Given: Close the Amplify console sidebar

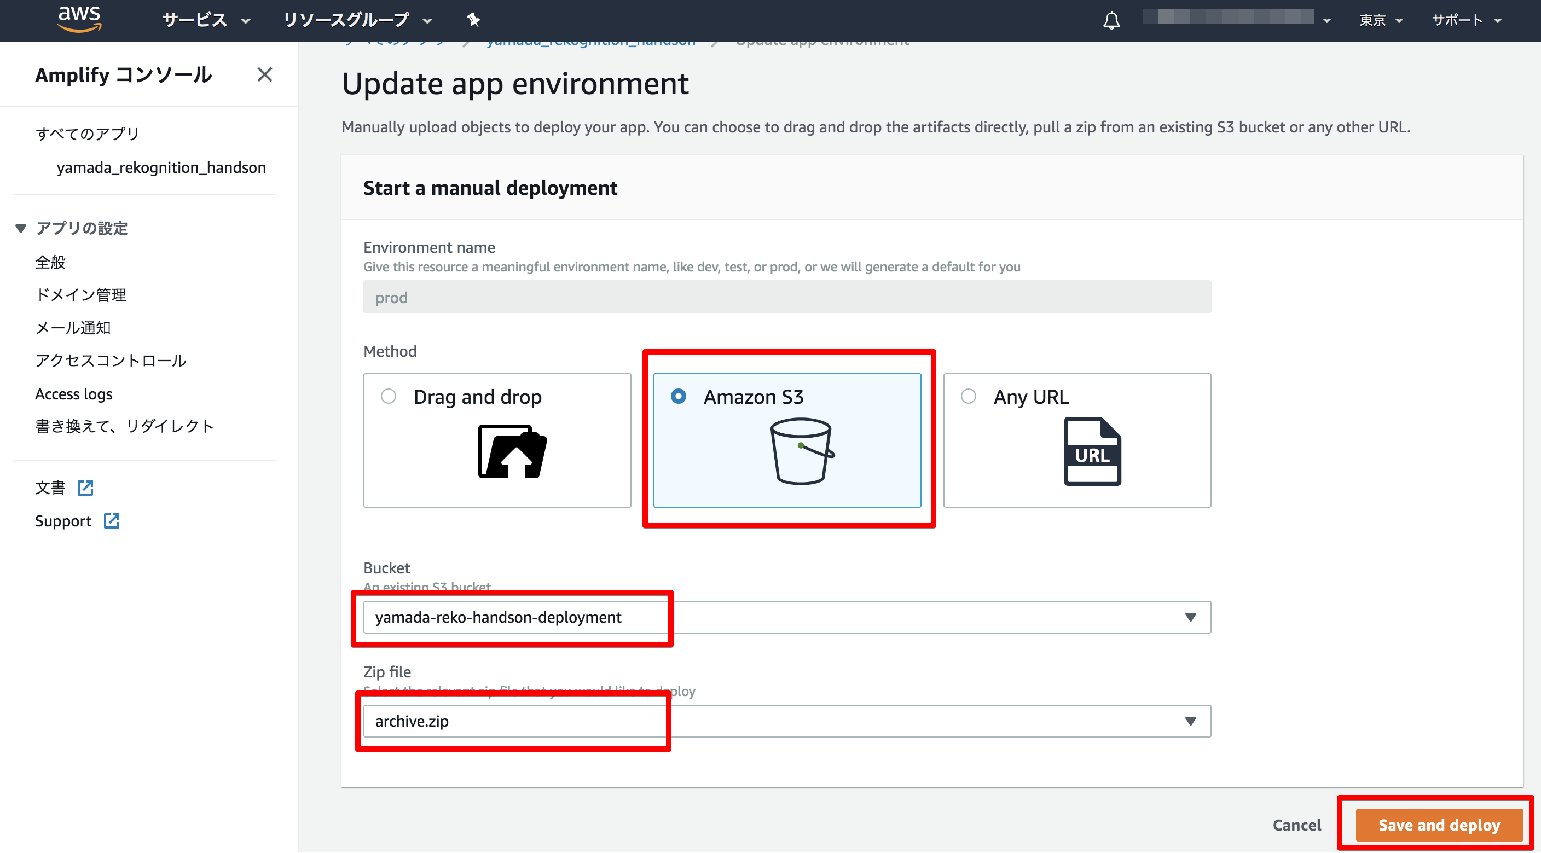Looking at the screenshot, I should tap(264, 75).
